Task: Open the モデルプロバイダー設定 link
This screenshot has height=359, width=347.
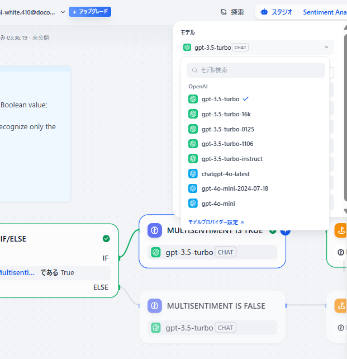Action: tap(216, 222)
